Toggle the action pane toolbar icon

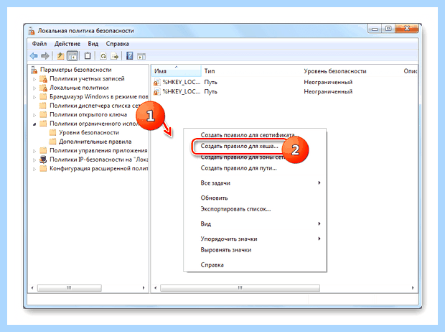(x=141, y=56)
